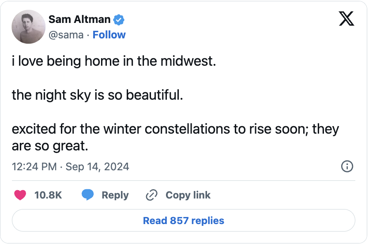Click the chain link copy icon
The height and width of the screenshot is (247, 369).
(151, 195)
